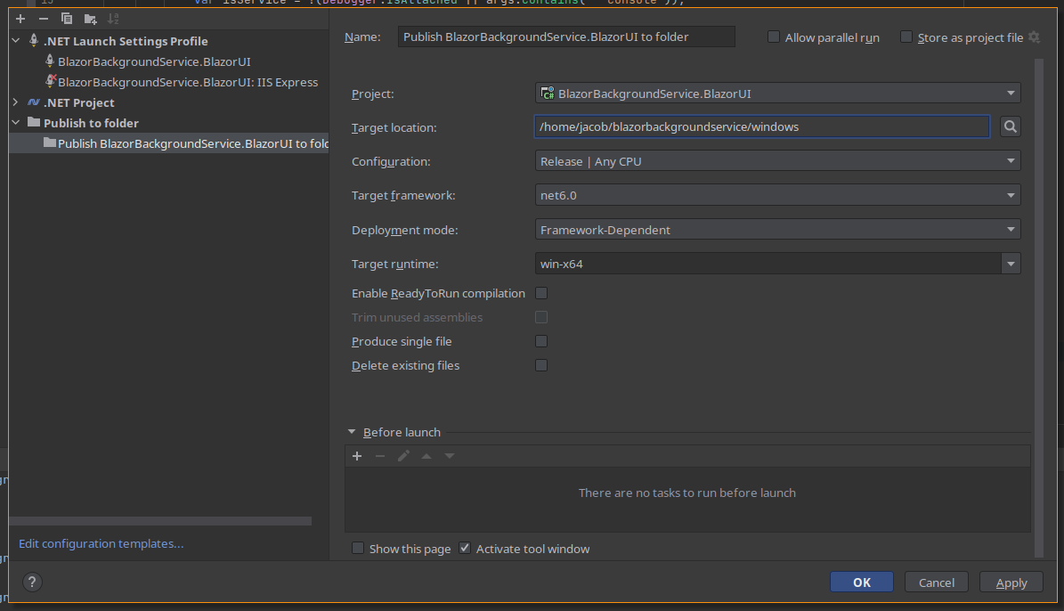
Task: Click the Target location input field
Action: point(762,127)
